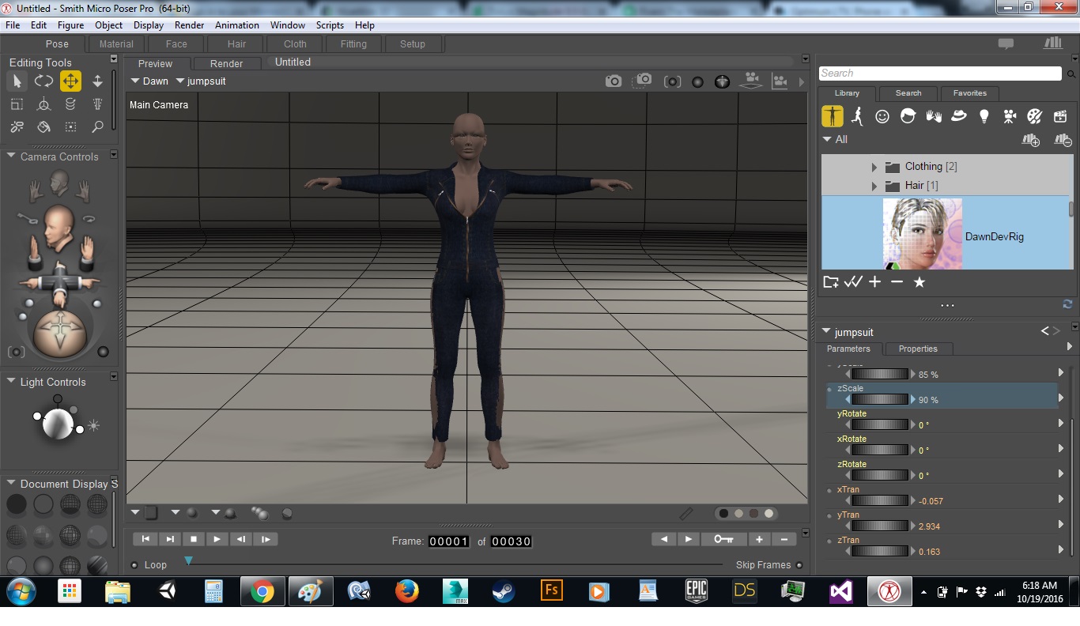Image resolution: width=1080 pixels, height=626 pixels.
Task: Click the edit keyframes key button
Action: point(723,539)
